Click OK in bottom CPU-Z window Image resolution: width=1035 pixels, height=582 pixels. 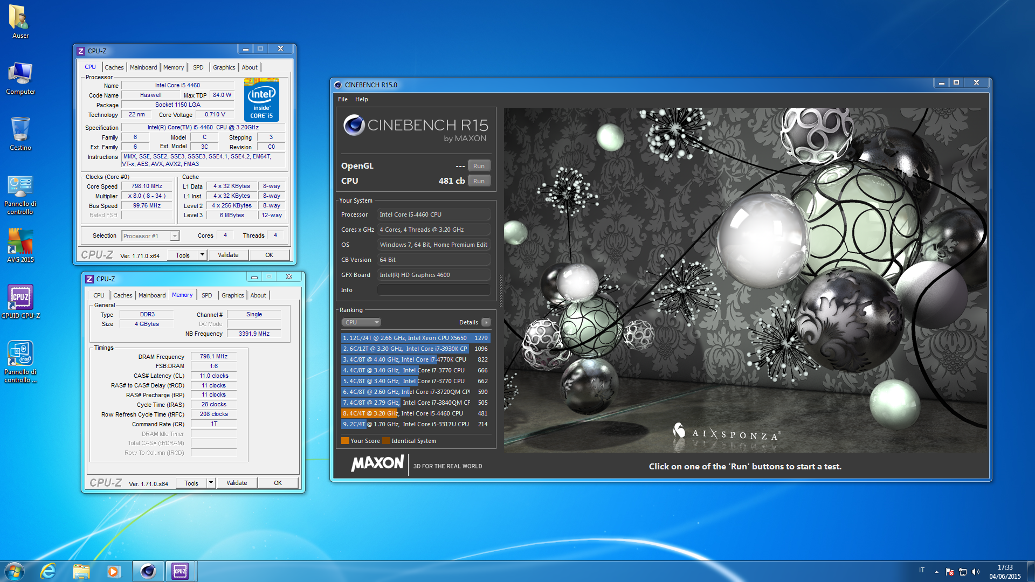tap(278, 483)
